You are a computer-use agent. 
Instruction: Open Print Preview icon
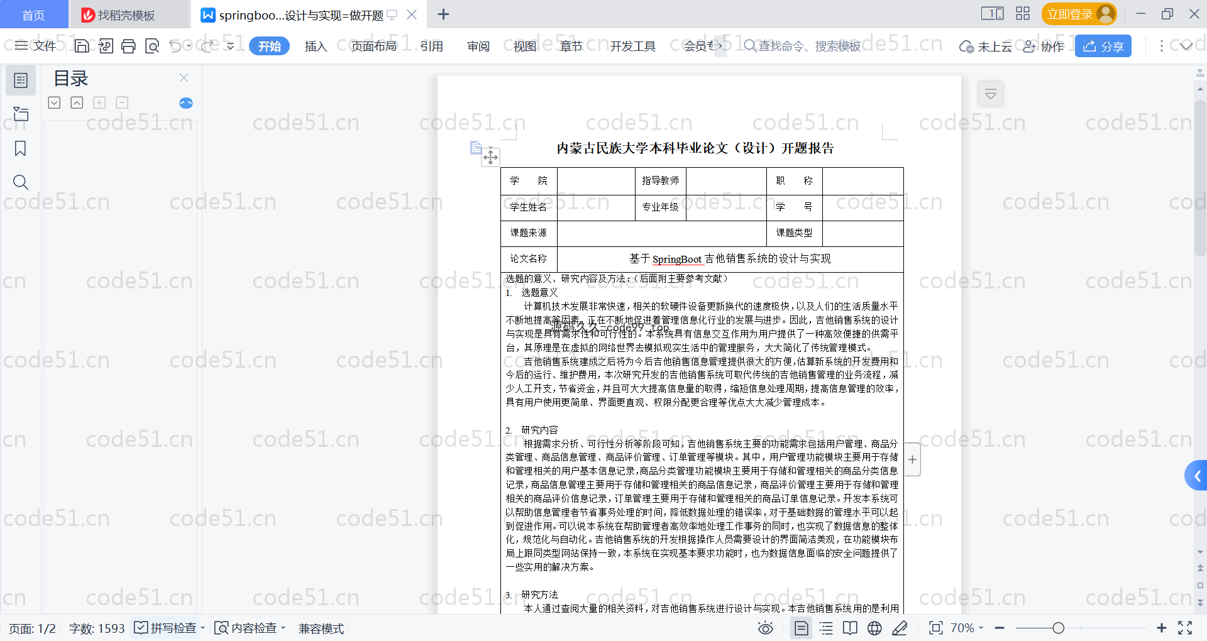[x=152, y=46]
